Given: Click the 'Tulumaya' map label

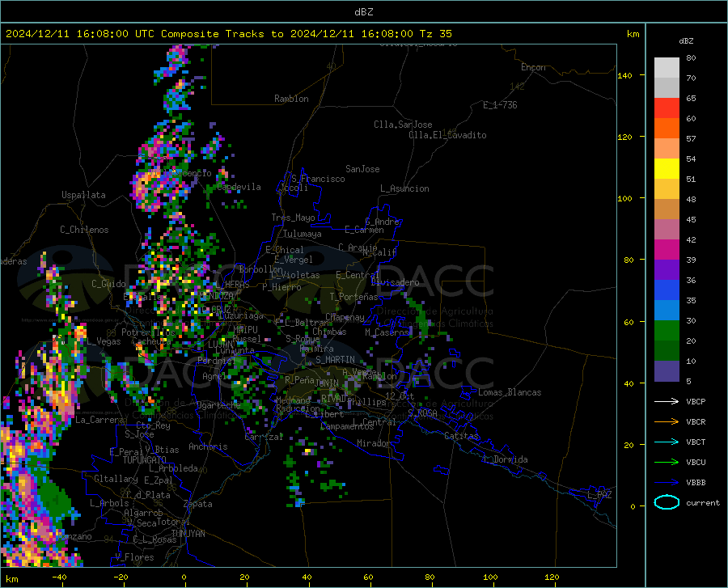Looking at the screenshot, I should (303, 234).
